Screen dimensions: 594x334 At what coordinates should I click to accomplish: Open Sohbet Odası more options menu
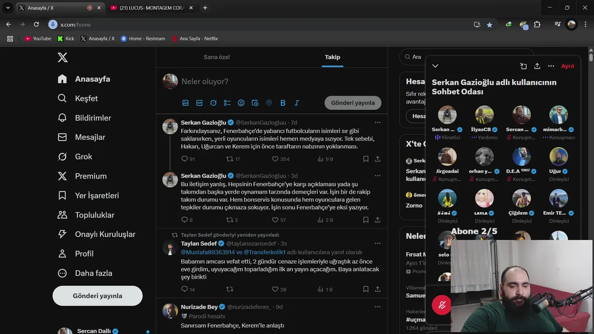551,66
